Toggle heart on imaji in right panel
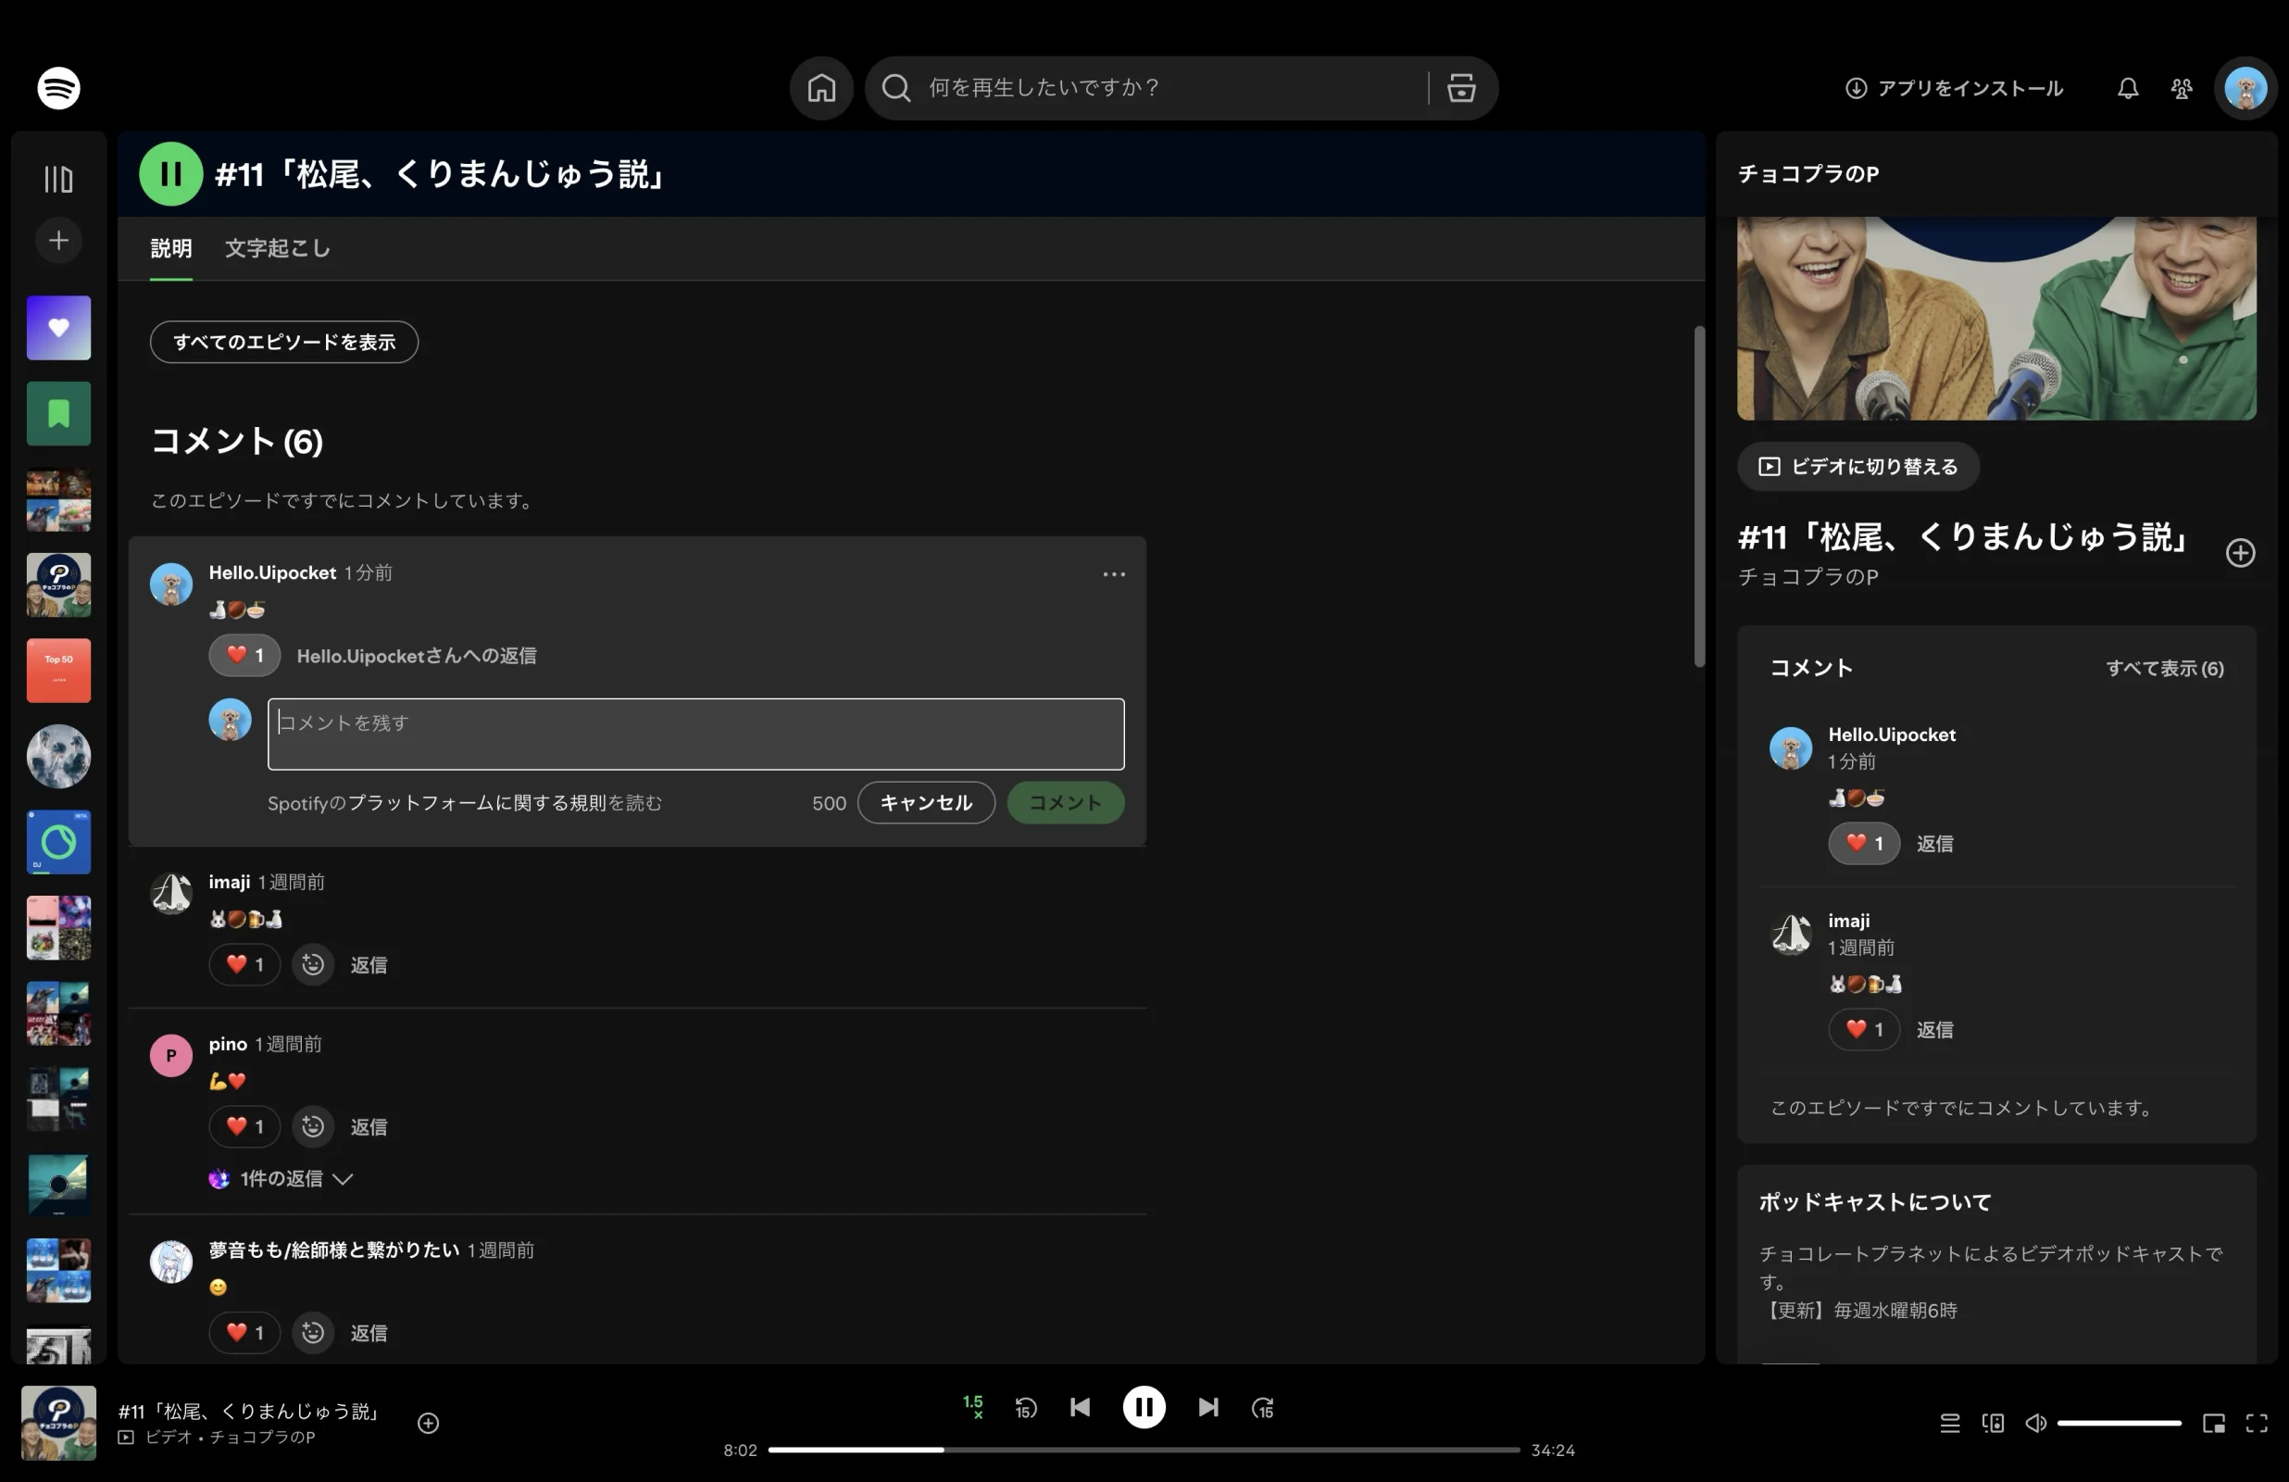Screen dimensions: 2289x1482 coord(1863,1030)
